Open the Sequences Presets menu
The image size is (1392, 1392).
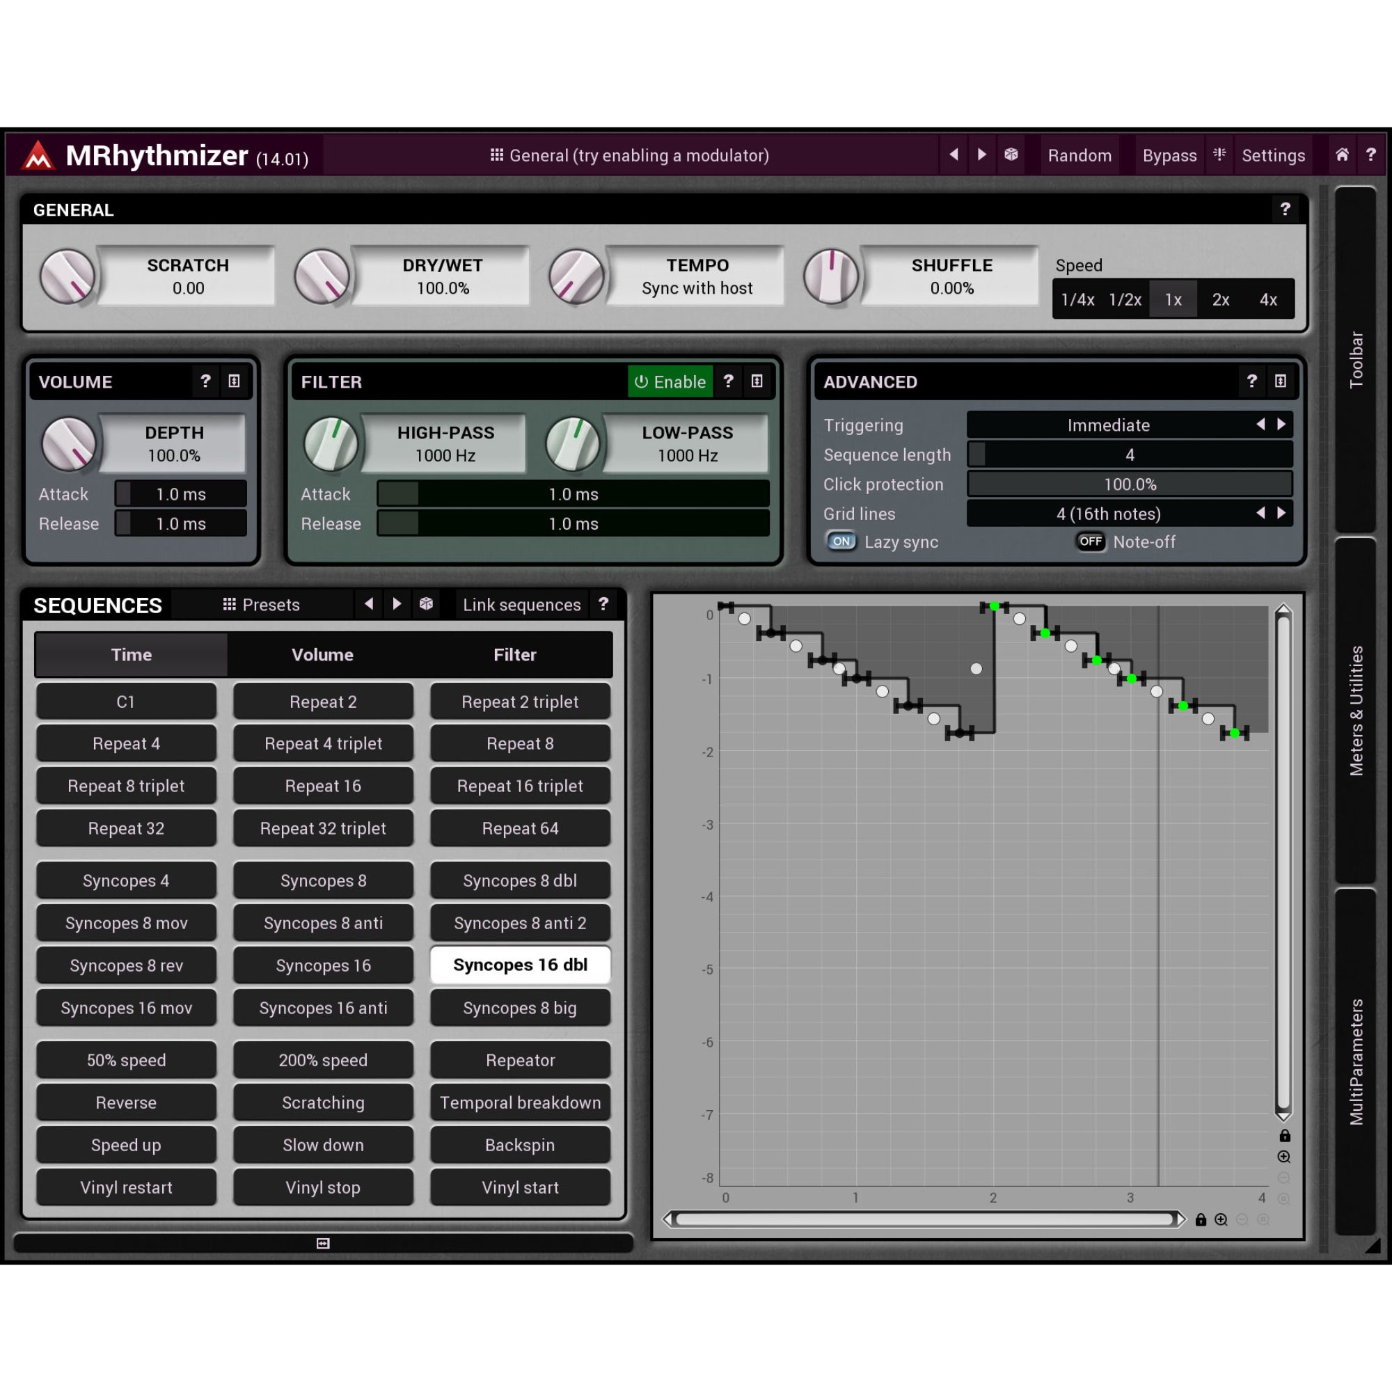pyautogui.click(x=262, y=605)
